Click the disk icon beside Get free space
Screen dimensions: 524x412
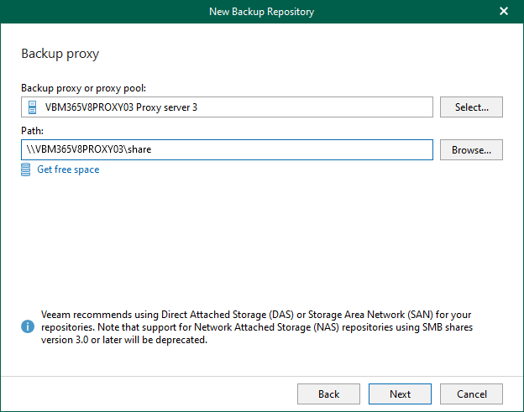(26, 169)
